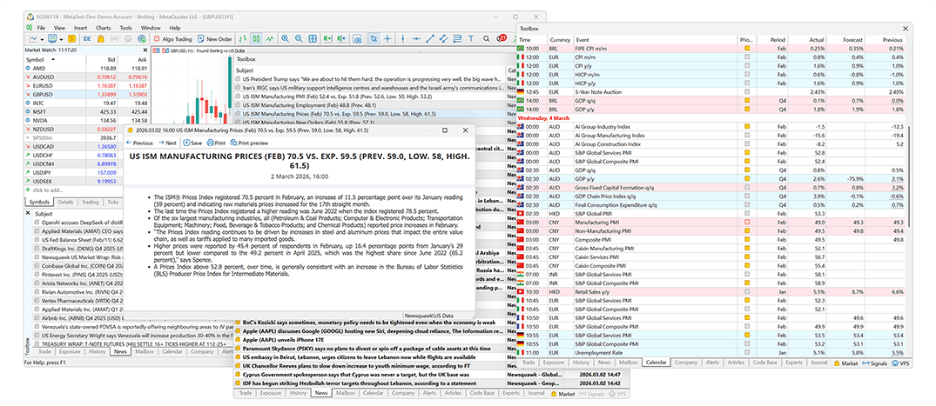The image size is (936, 406).
Task: Toggle chart shift green arrows button
Action: (242, 39)
